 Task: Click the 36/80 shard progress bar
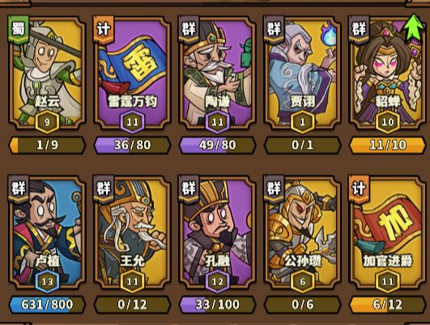(x=132, y=145)
